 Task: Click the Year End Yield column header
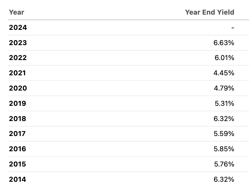(210, 12)
